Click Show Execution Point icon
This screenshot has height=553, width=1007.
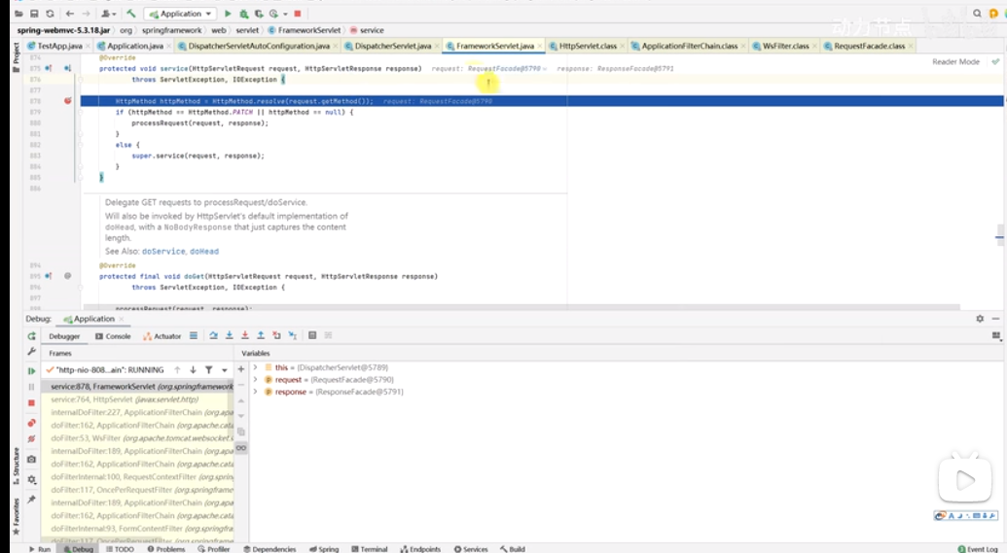(x=194, y=335)
